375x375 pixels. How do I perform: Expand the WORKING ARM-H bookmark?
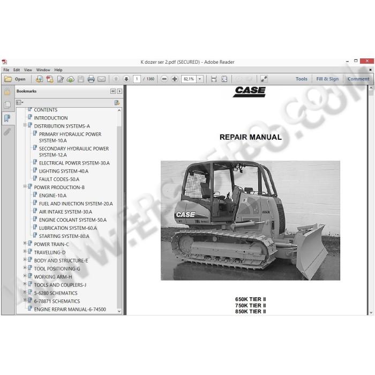click(x=25, y=276)
